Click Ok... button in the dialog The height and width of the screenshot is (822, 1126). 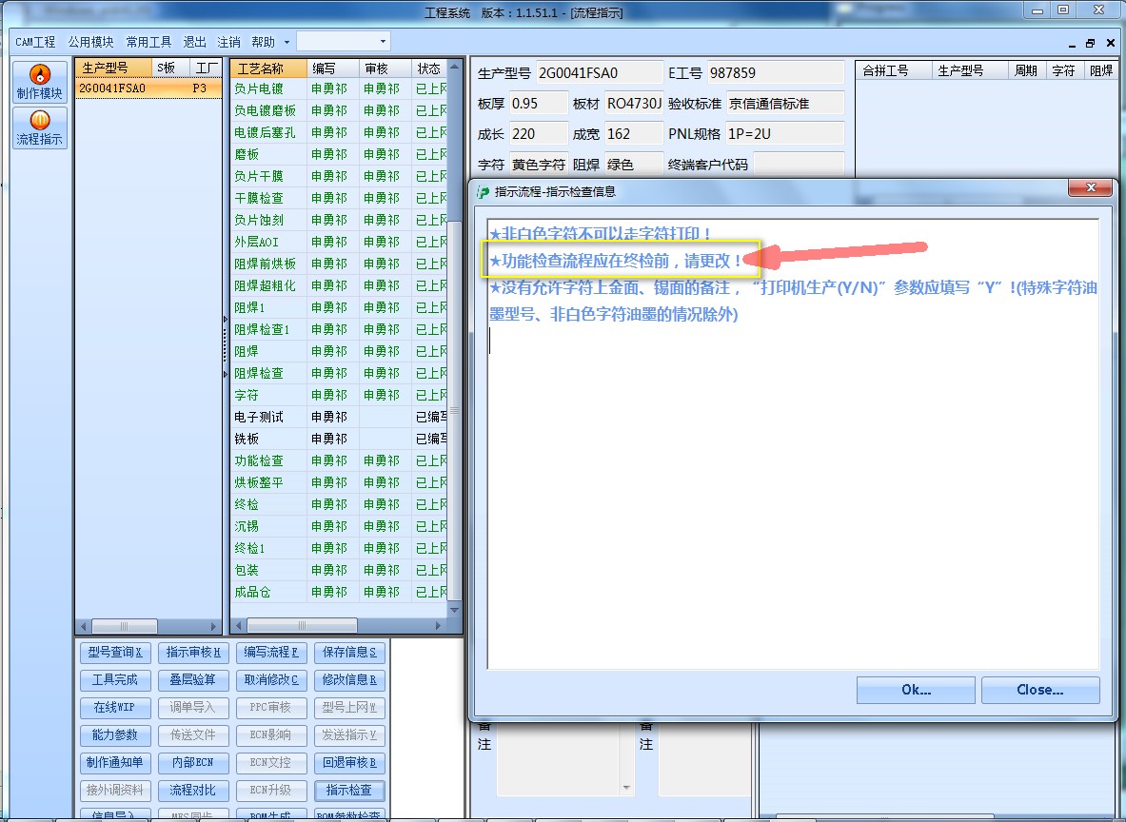click(x=916, y=690)
